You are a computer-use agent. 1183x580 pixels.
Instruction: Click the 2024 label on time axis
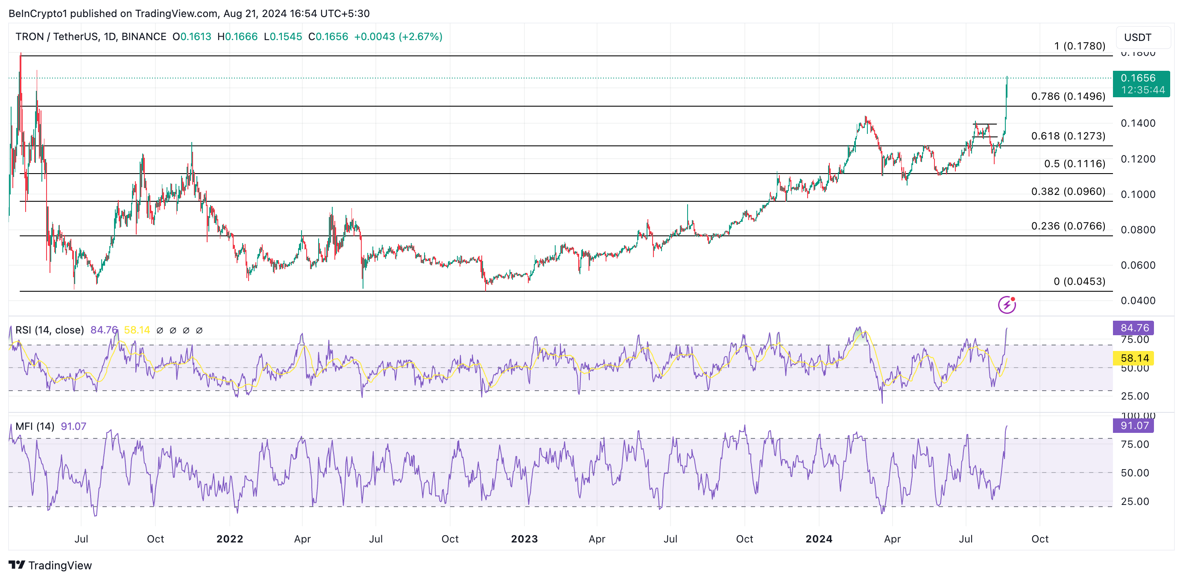818,539
